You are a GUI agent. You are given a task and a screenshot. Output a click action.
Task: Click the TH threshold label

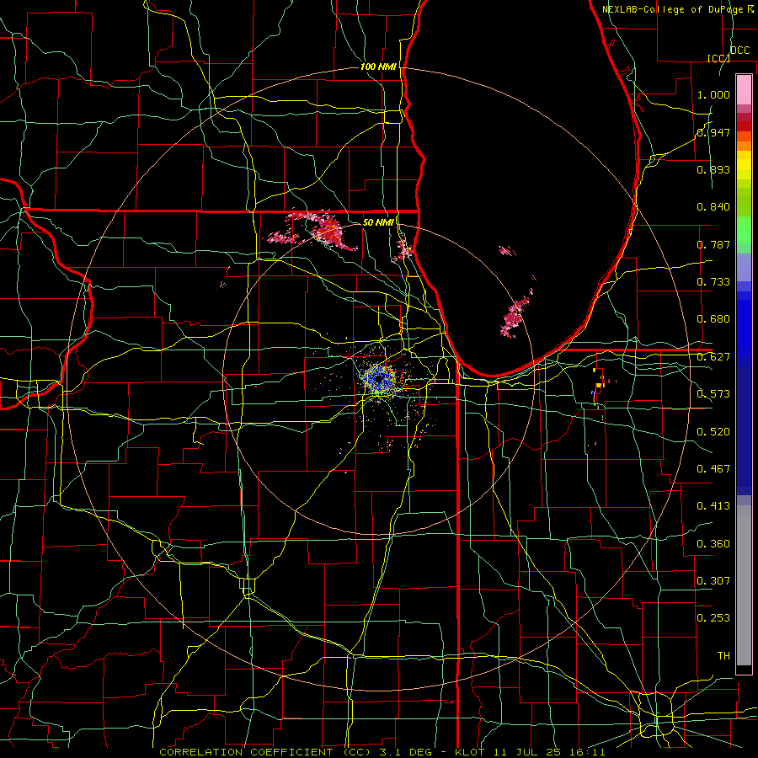point(723,656)
